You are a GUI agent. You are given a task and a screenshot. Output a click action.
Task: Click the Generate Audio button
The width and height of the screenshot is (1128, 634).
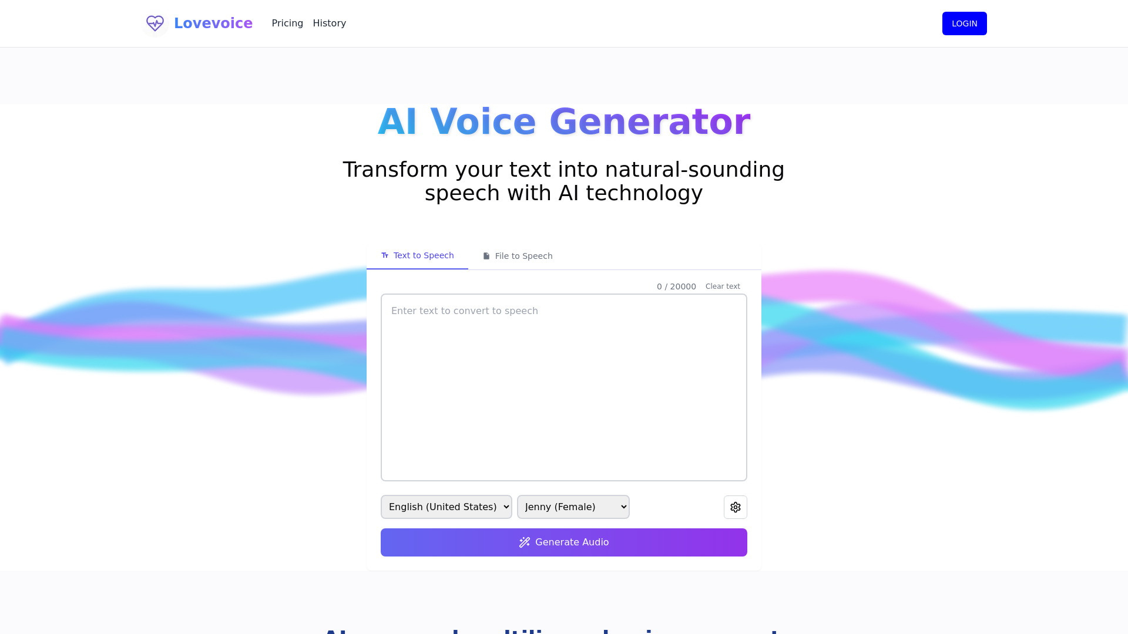(564, 542)
